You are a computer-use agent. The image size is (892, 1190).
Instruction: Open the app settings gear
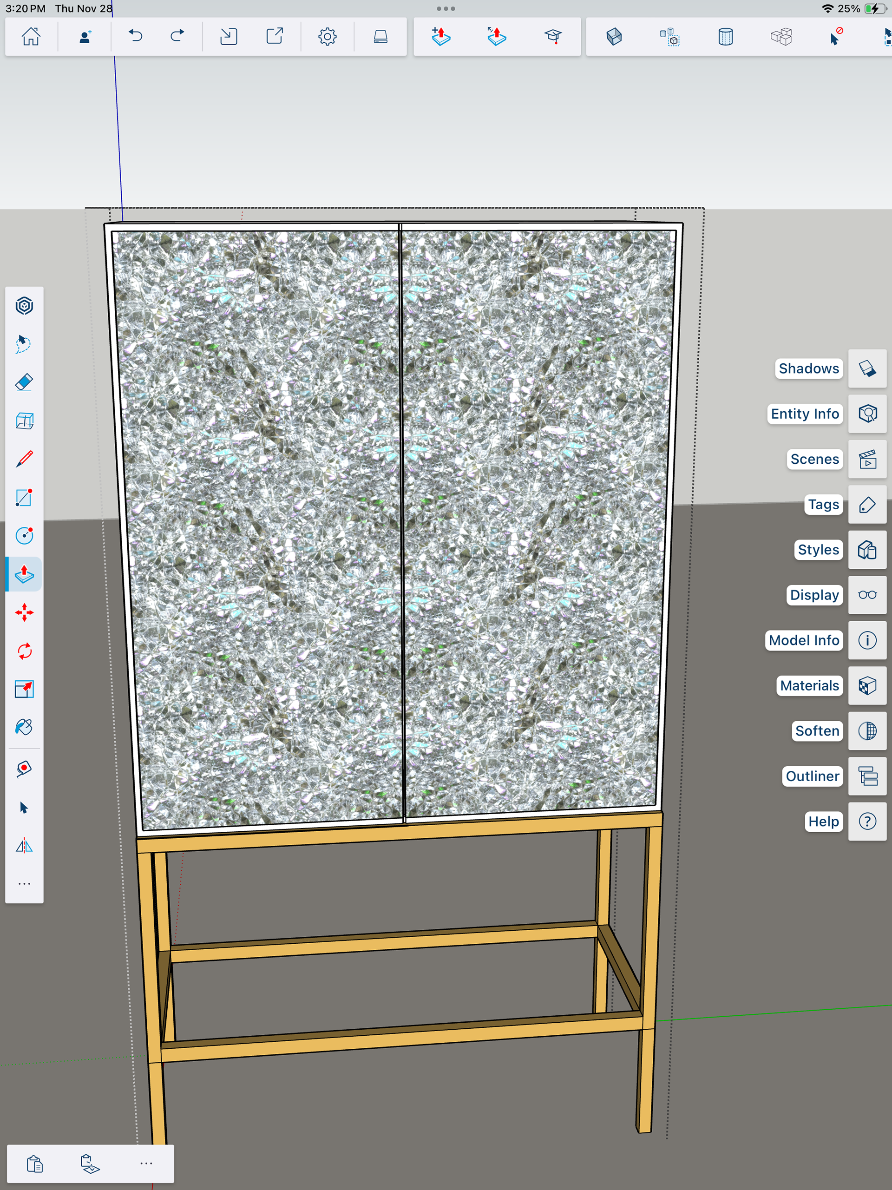tap(327, 37)
